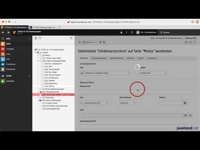This screenshot has width=200, height=150.
Task: Click the close document X icon
Action: 80,42
